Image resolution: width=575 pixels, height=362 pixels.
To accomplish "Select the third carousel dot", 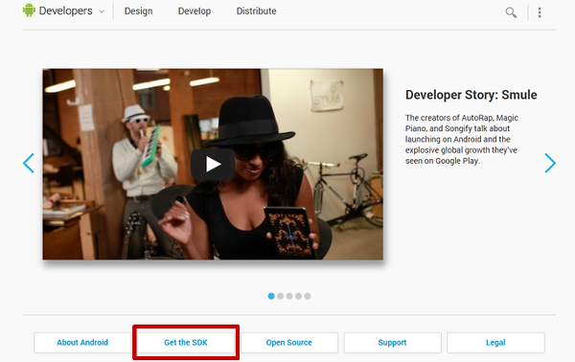I will (289, 296).
